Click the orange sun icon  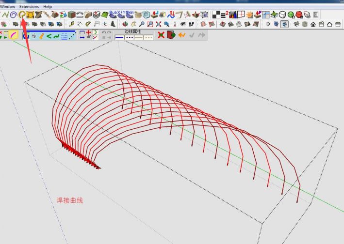pyautogui.click(x=249, y=15)
